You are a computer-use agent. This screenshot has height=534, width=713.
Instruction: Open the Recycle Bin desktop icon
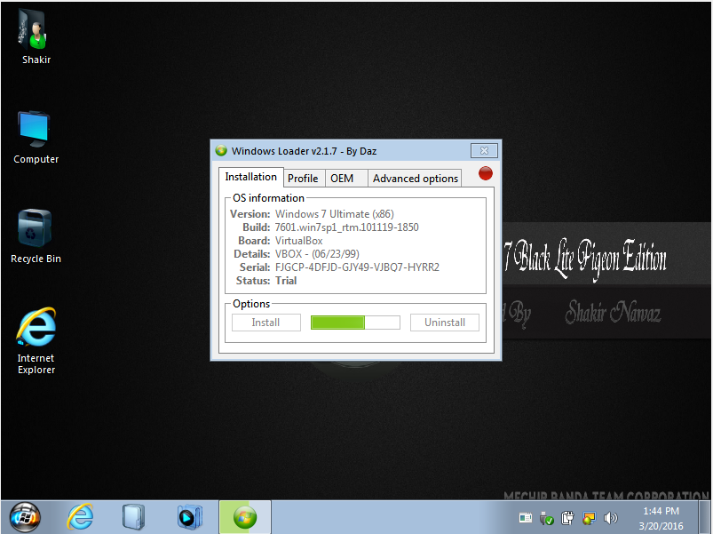(x=36, y=236)
